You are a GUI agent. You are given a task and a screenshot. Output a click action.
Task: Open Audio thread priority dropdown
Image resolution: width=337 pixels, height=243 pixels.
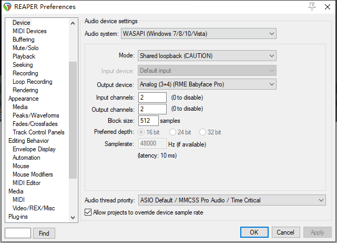[x=232, y=200]
